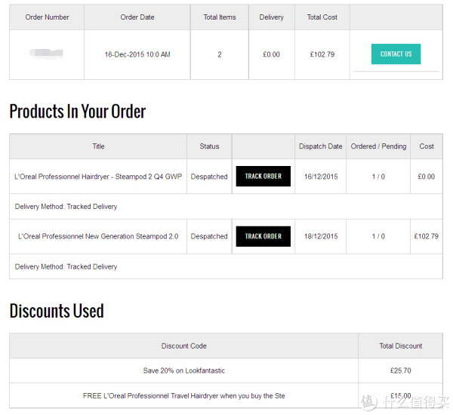453x415 pixels.
Task: Select the order date 16-Dec-2015 10:0 AM
Action: pyautogui.click(x=137, y=54)
